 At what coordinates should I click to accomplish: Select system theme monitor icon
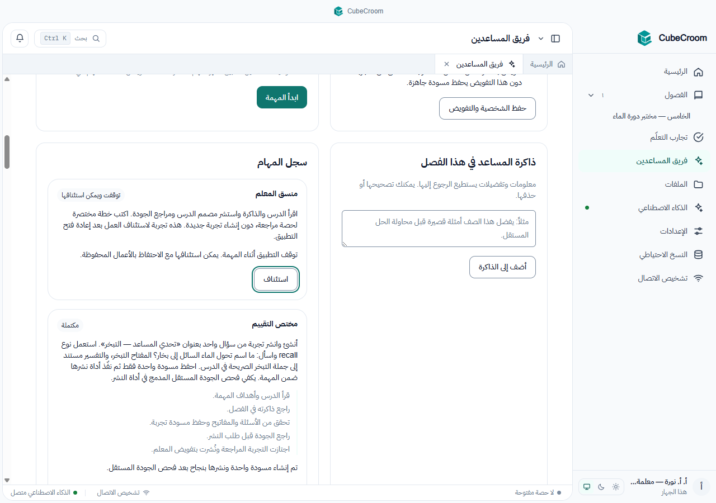587,487
